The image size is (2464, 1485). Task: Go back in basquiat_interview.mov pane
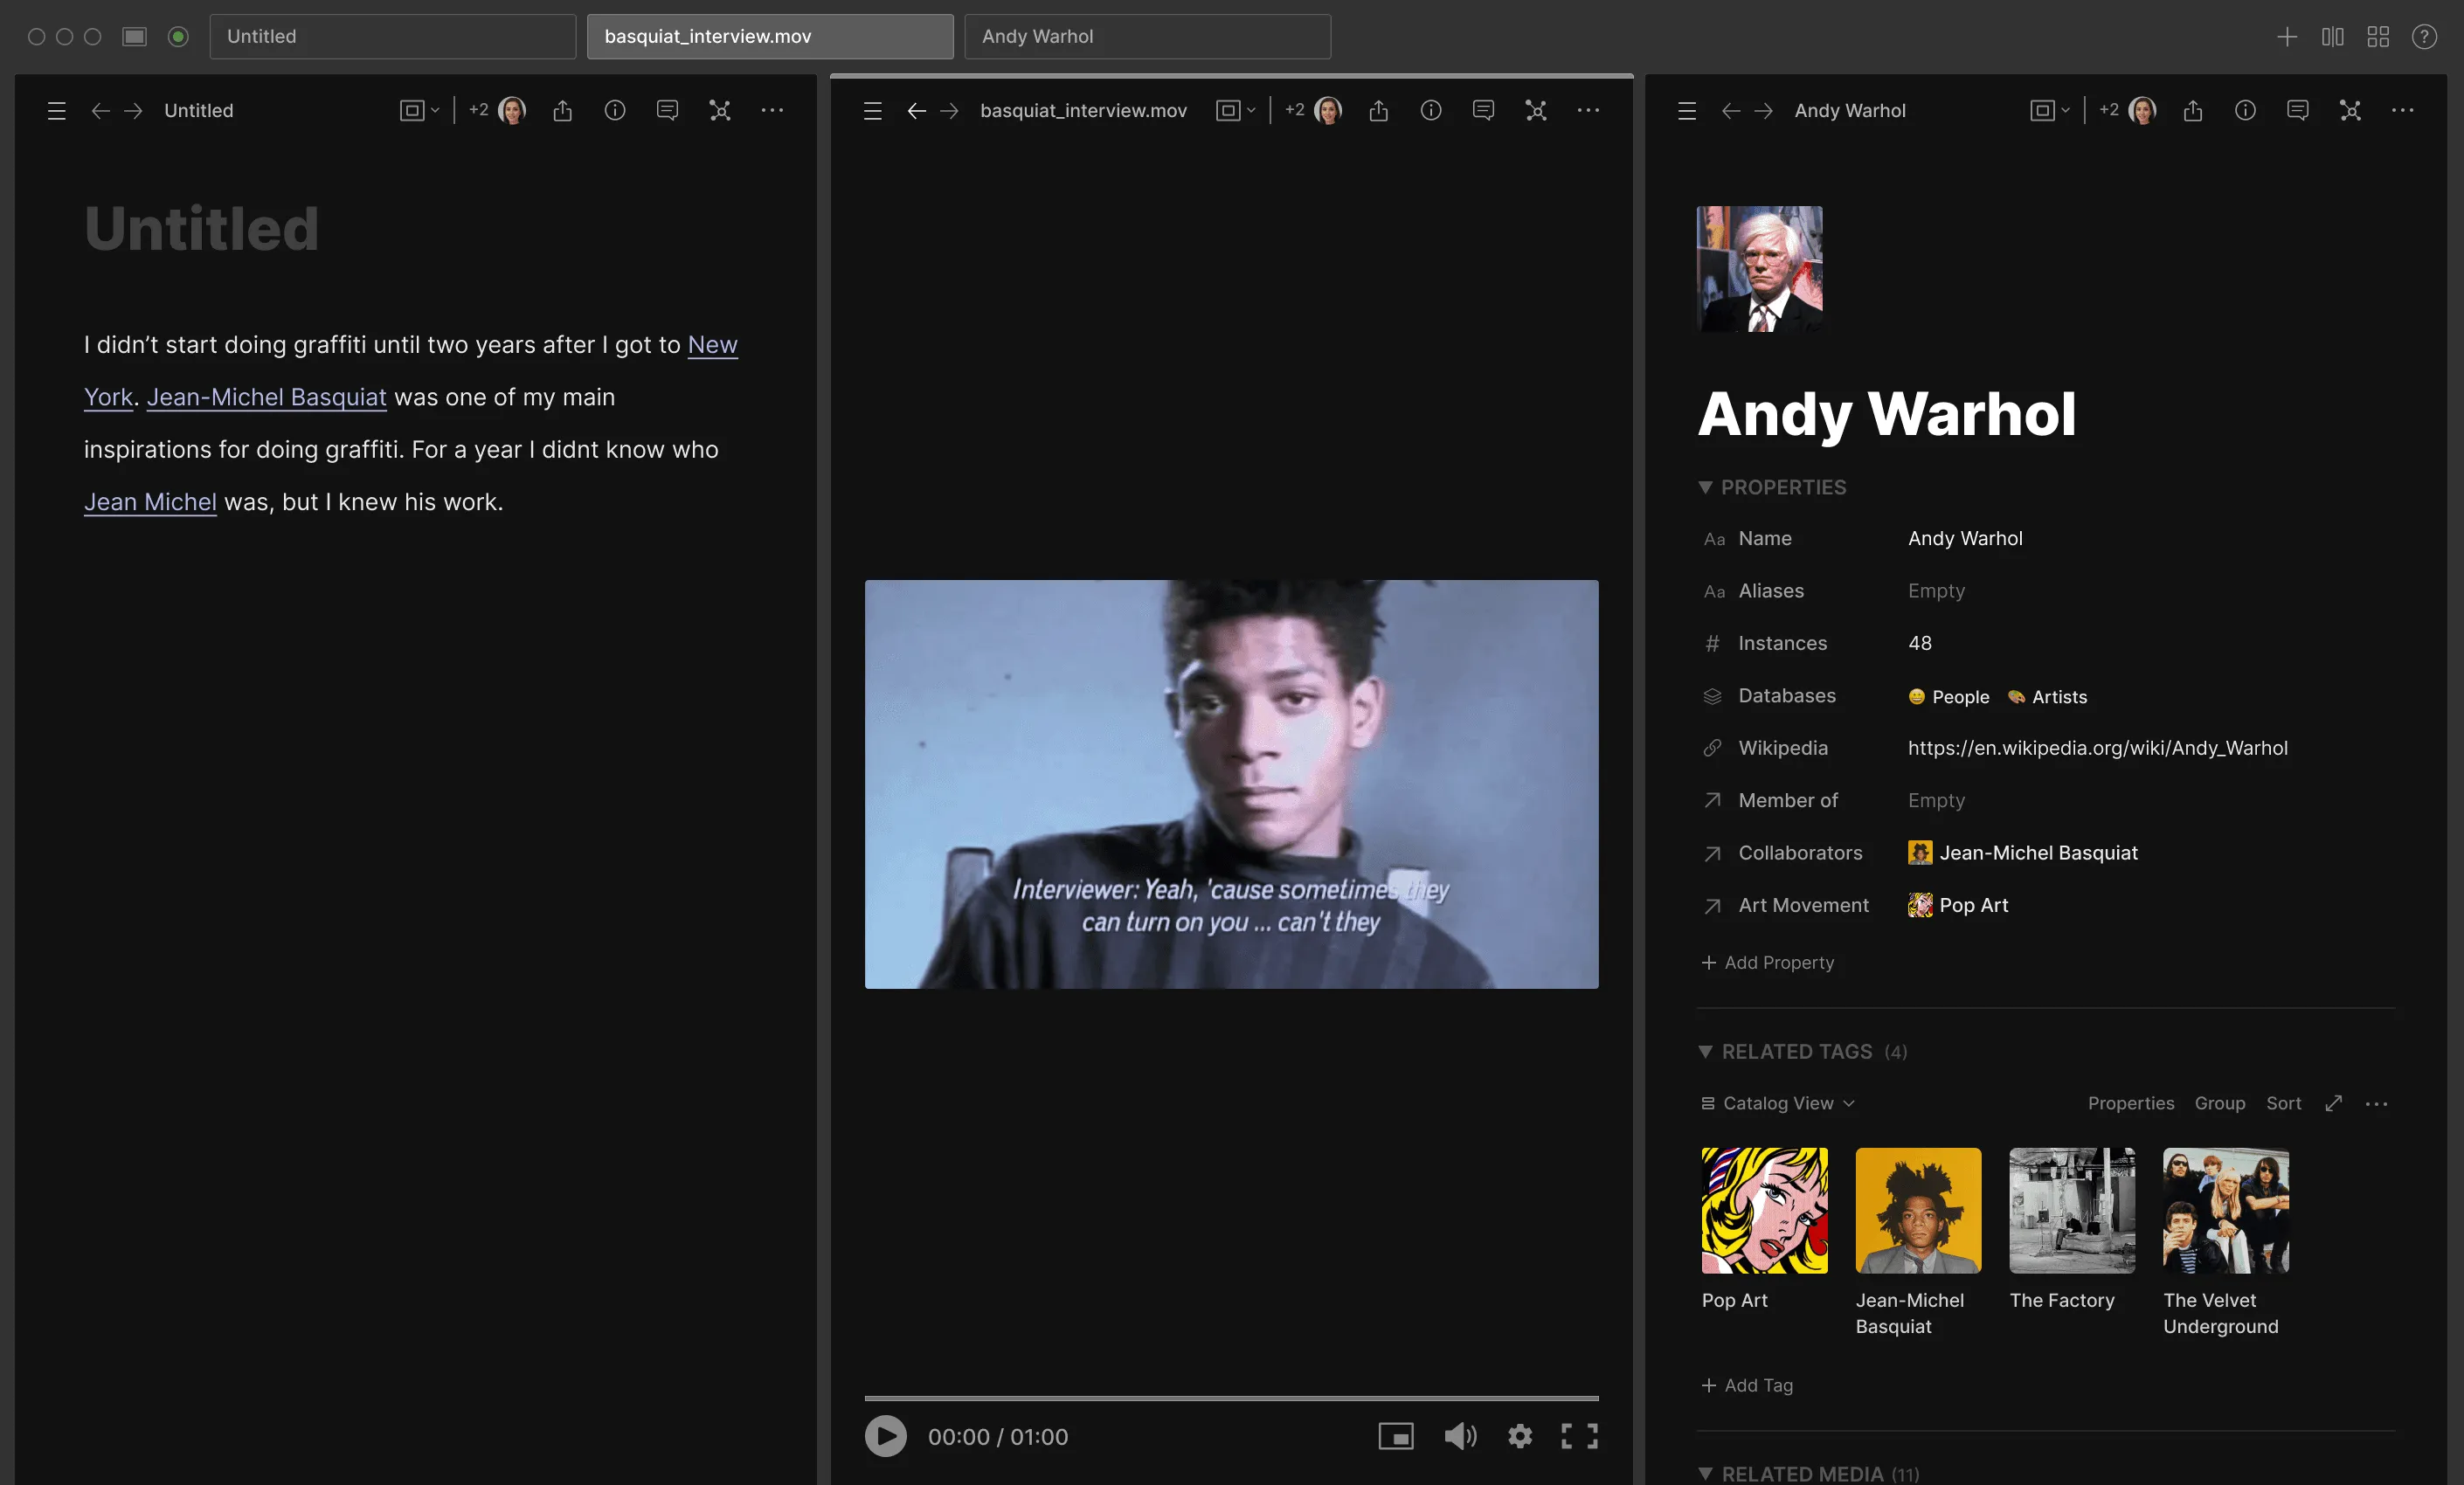(x=916, y=111)
